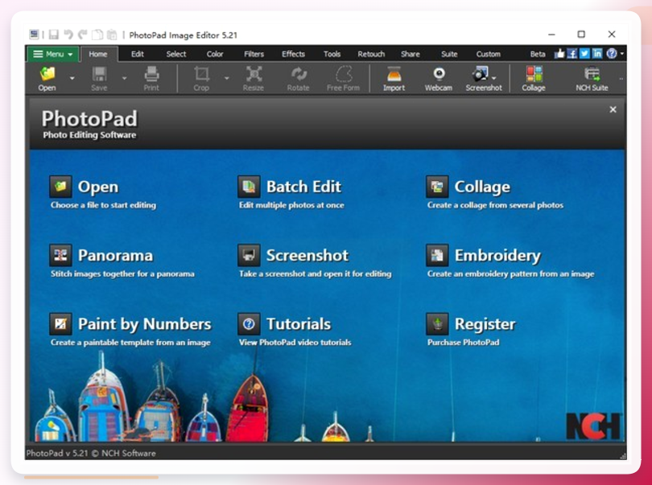Screen dimensions: 652x485
Task: Expand the Crop dropdown arrow
Action: (x=227, y=78)
